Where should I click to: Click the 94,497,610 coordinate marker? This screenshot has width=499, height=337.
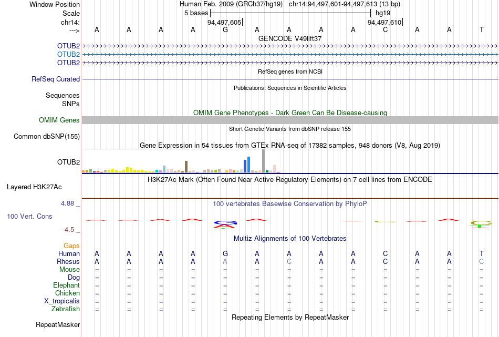(384, 22)
